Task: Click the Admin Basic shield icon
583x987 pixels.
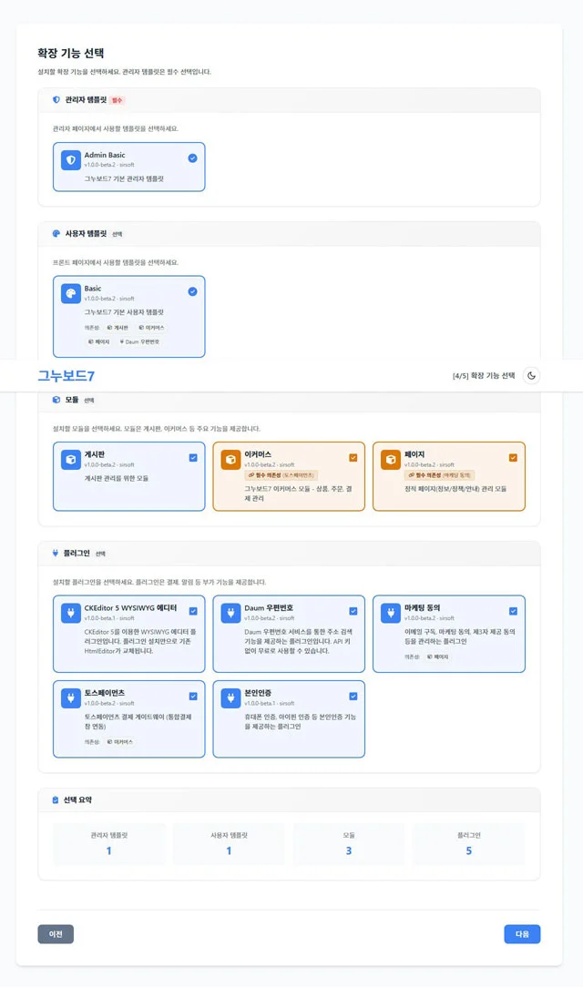Action: click(71, 160)
